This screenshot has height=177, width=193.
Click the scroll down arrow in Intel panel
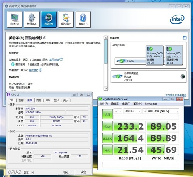point(106,89)
